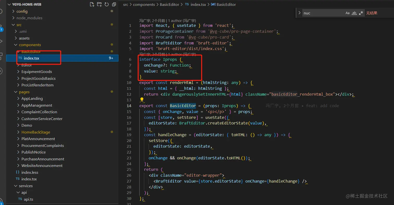Click the lightbulb quick-fix icon at line 13
This screenshot has height=205, width=394.
[142, 100]
